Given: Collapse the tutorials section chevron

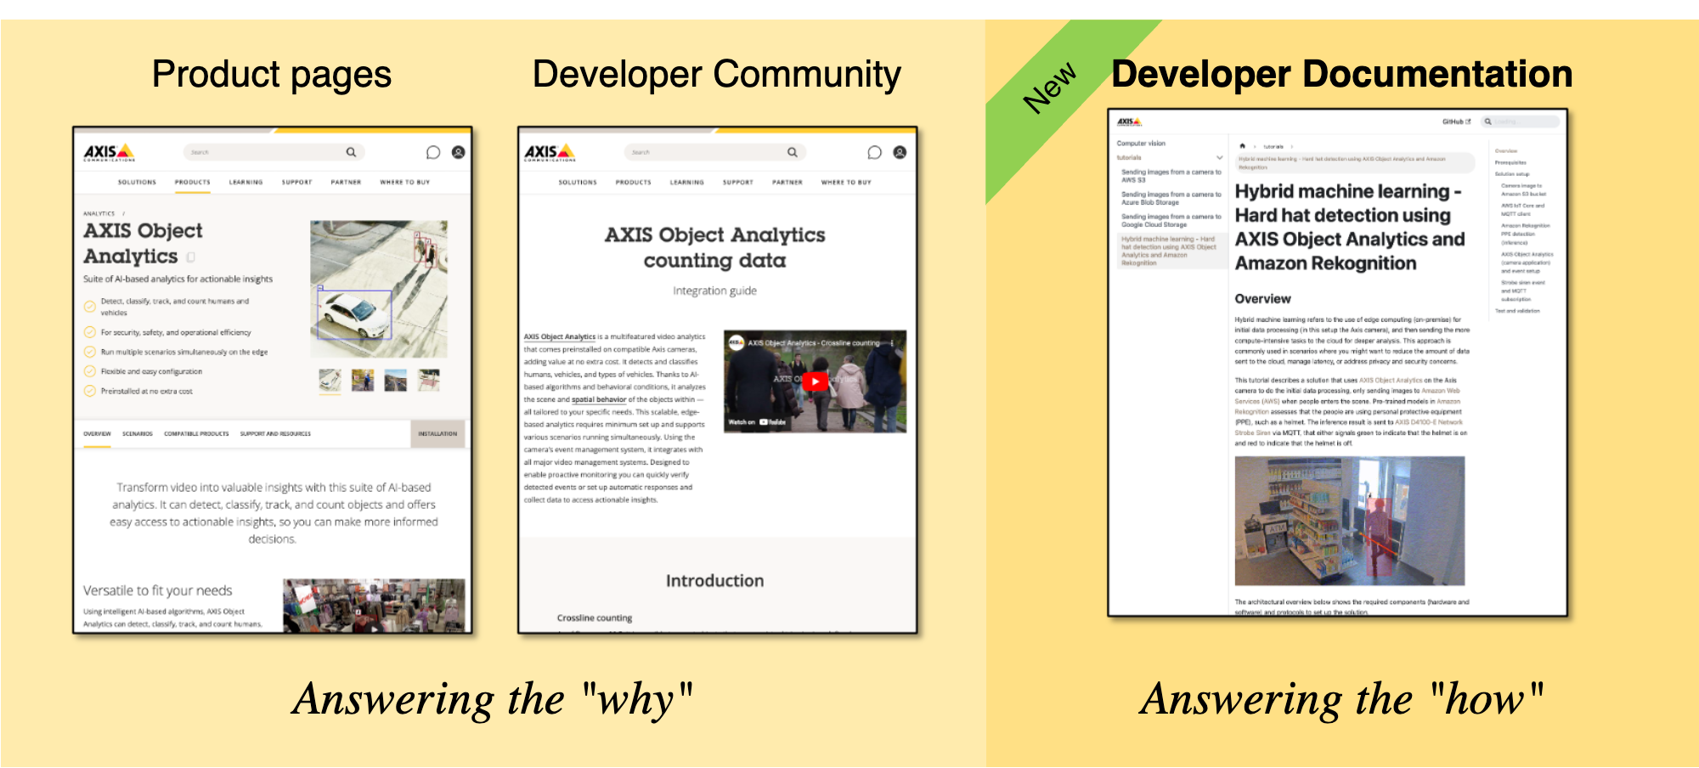Looking at the screenshot, I should [x=1220, y=158].
